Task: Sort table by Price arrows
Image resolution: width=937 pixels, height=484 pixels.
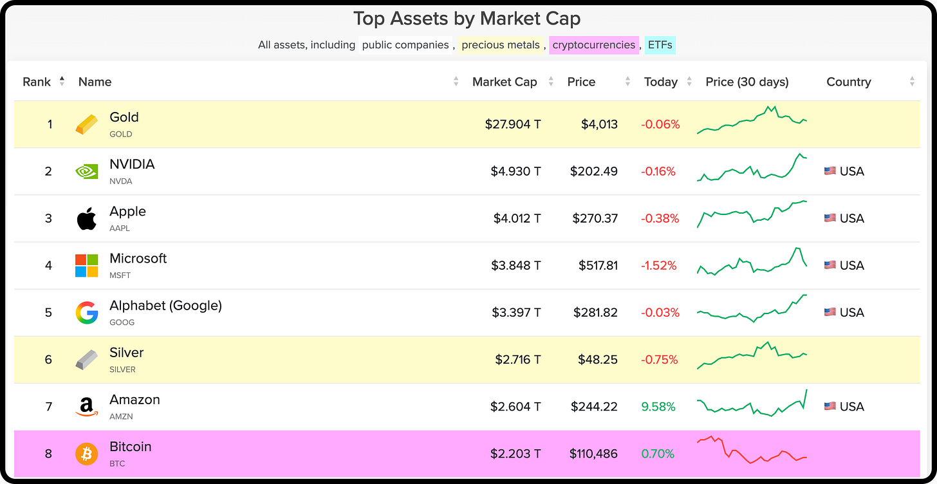Action: (x=627, y=82)
